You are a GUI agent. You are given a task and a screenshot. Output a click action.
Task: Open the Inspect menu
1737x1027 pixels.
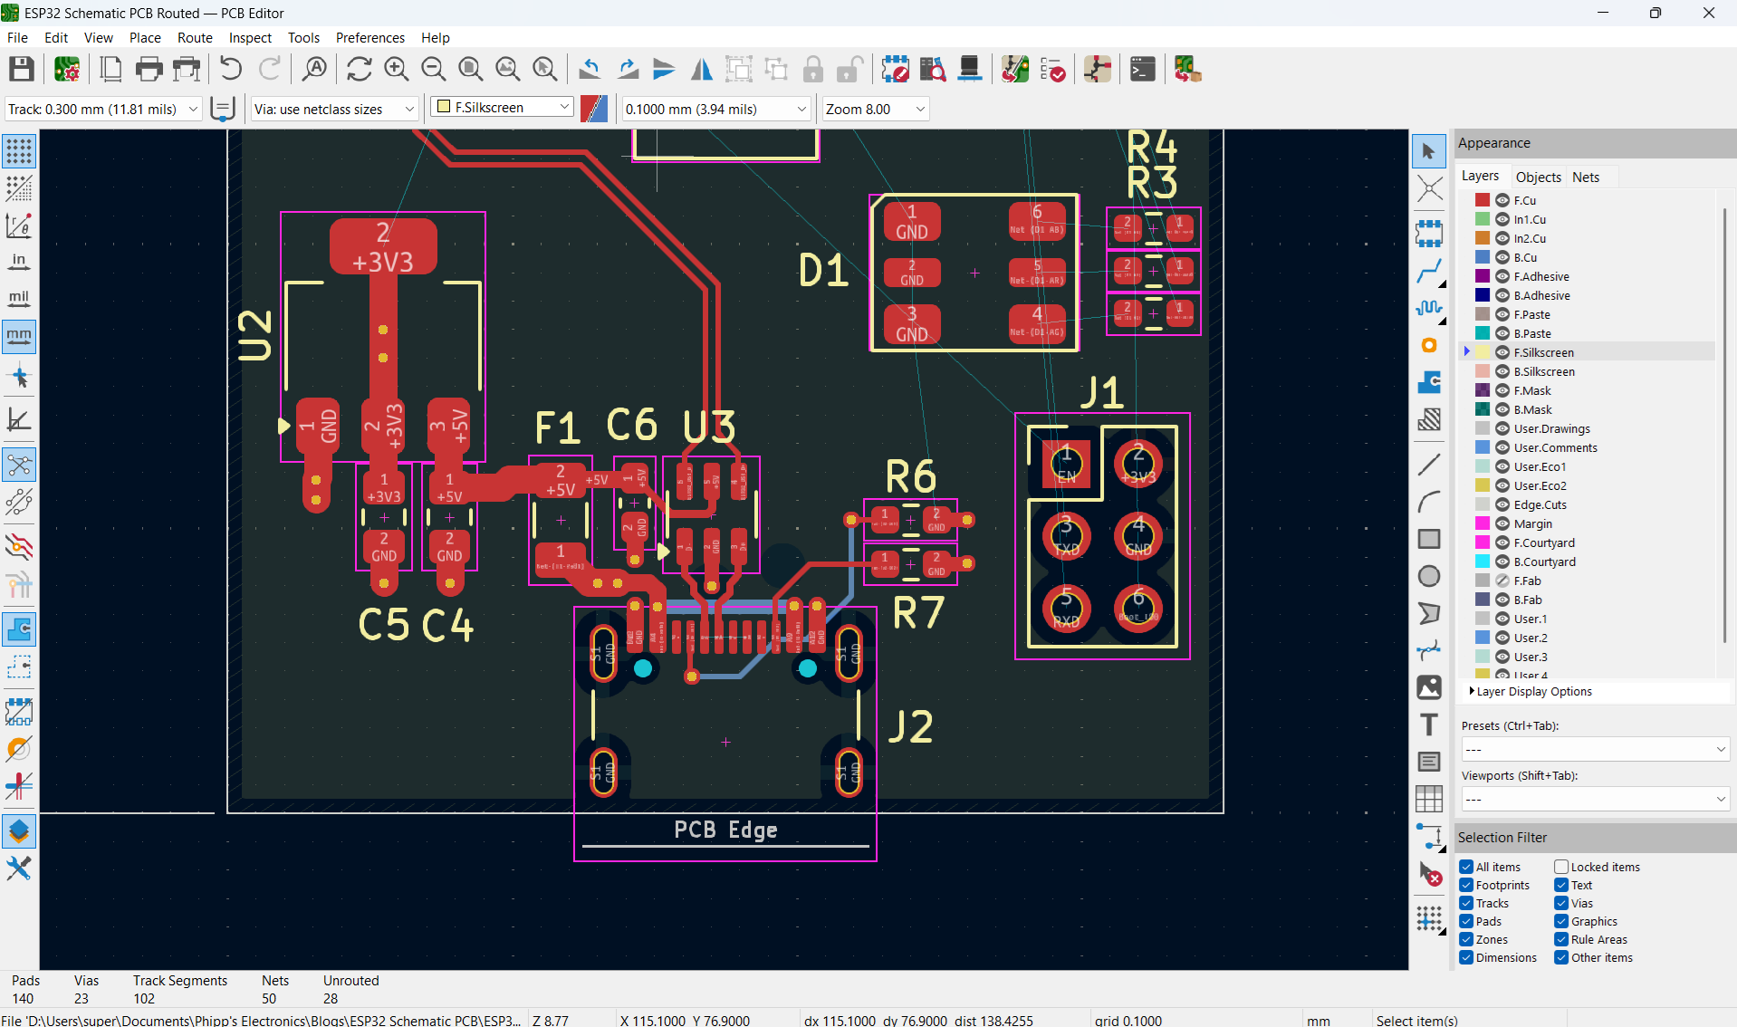point(250,37)
